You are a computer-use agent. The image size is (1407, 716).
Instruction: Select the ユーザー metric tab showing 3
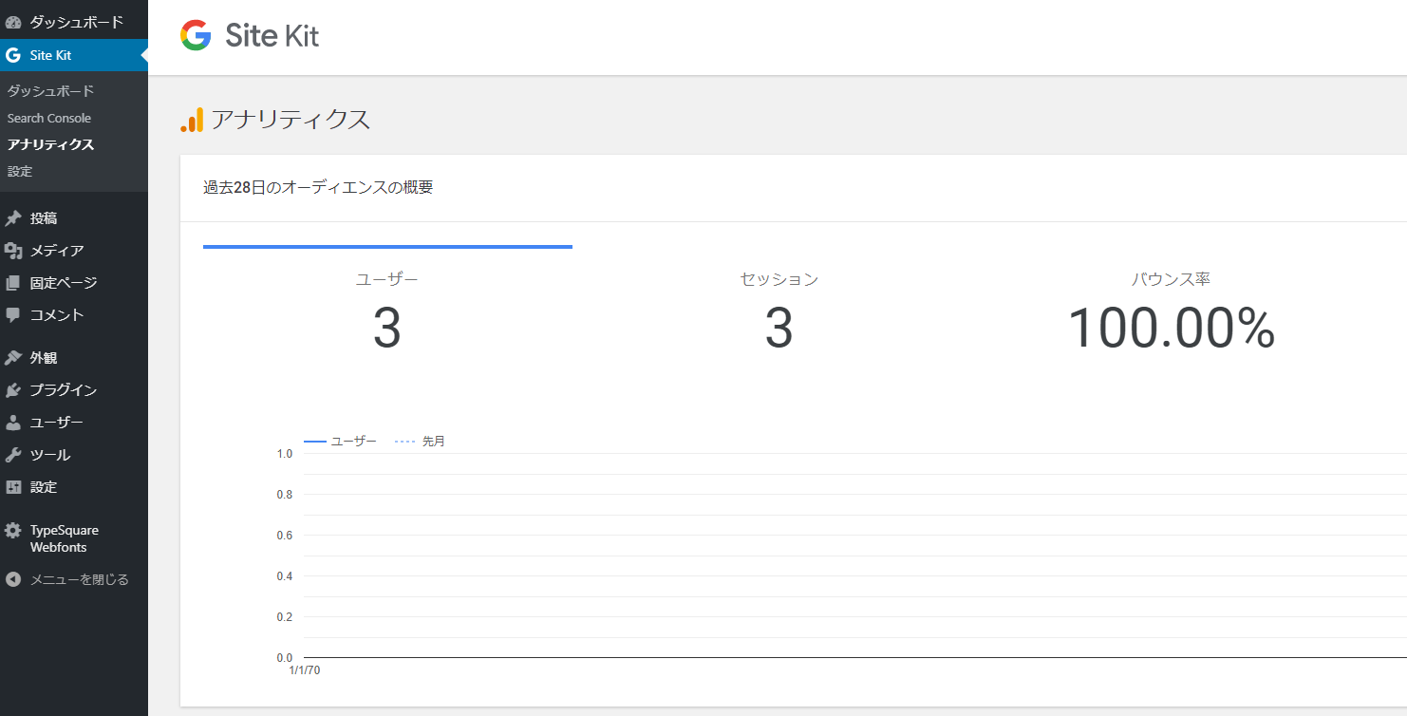click(387, 313)
